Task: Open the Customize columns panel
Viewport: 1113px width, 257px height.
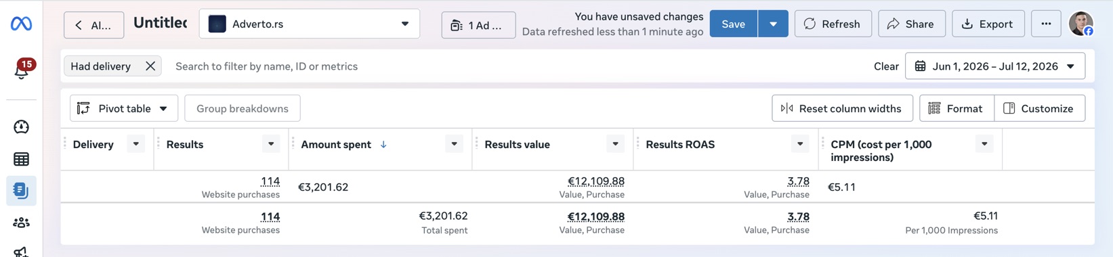Action: click(x=1039, y=108)
